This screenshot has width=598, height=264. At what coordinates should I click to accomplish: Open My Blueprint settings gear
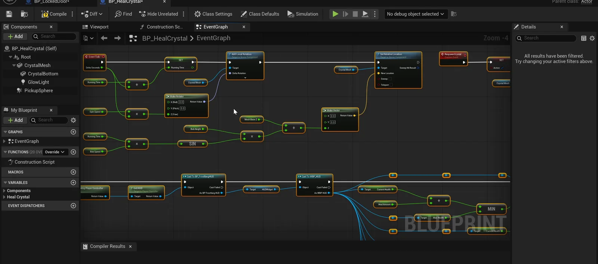73,120
